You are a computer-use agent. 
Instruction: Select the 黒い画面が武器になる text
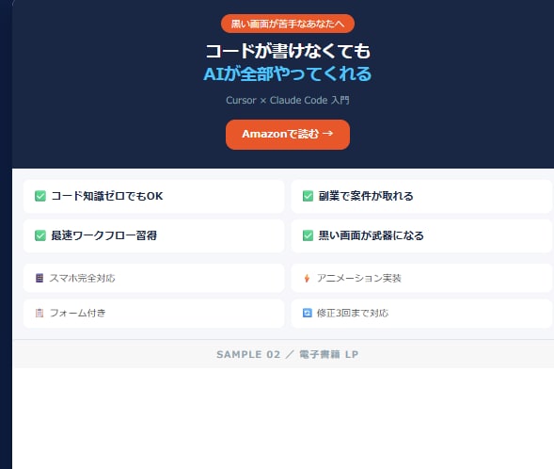pos(371,235)
